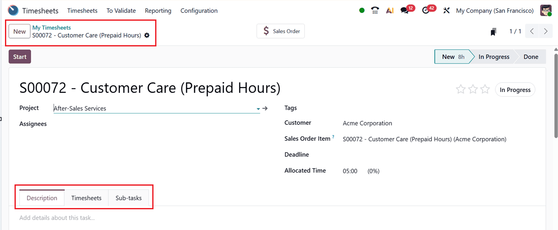Open the AI assistant icon
This screenshot has width=558, height=230.
pos(390,11)
